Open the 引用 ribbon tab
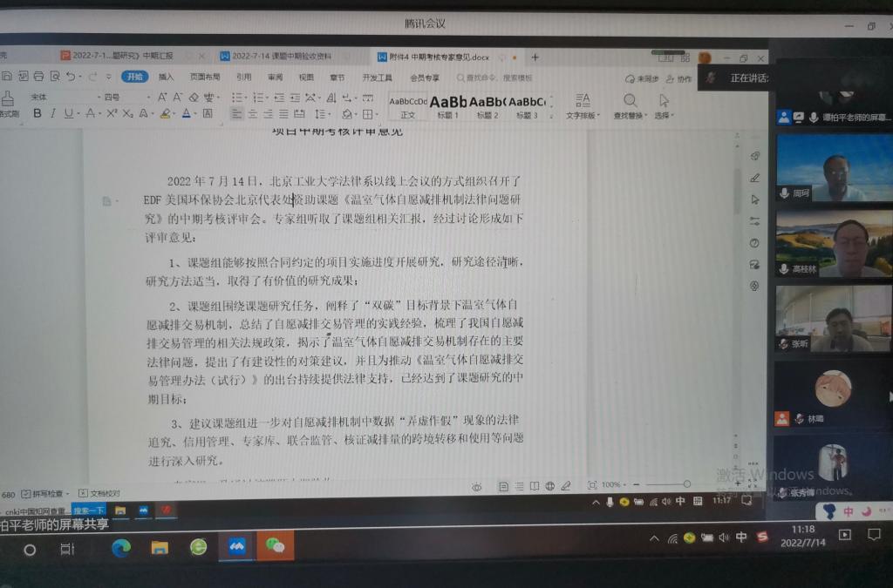Image resolution: width=893 pixels, height=588 pixels. tap(244, 77)
